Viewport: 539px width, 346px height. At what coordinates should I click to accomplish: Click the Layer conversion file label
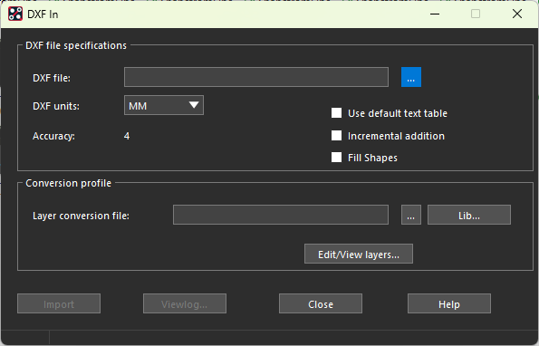pos(82,216)
